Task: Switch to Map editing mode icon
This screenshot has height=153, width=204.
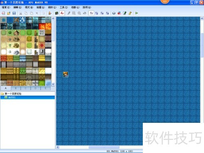Action: point(57,13)
